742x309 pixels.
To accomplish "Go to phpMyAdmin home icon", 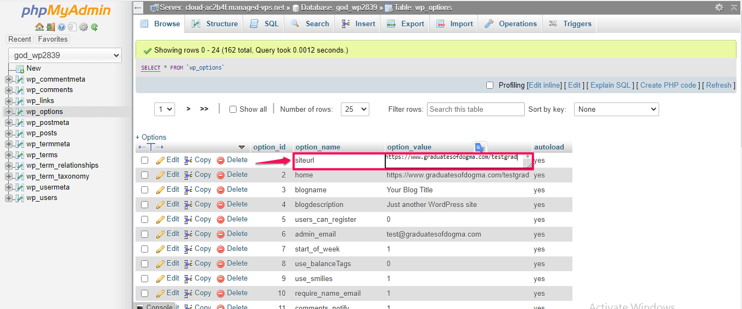I will pyautogui.click(x=39, y=27).
